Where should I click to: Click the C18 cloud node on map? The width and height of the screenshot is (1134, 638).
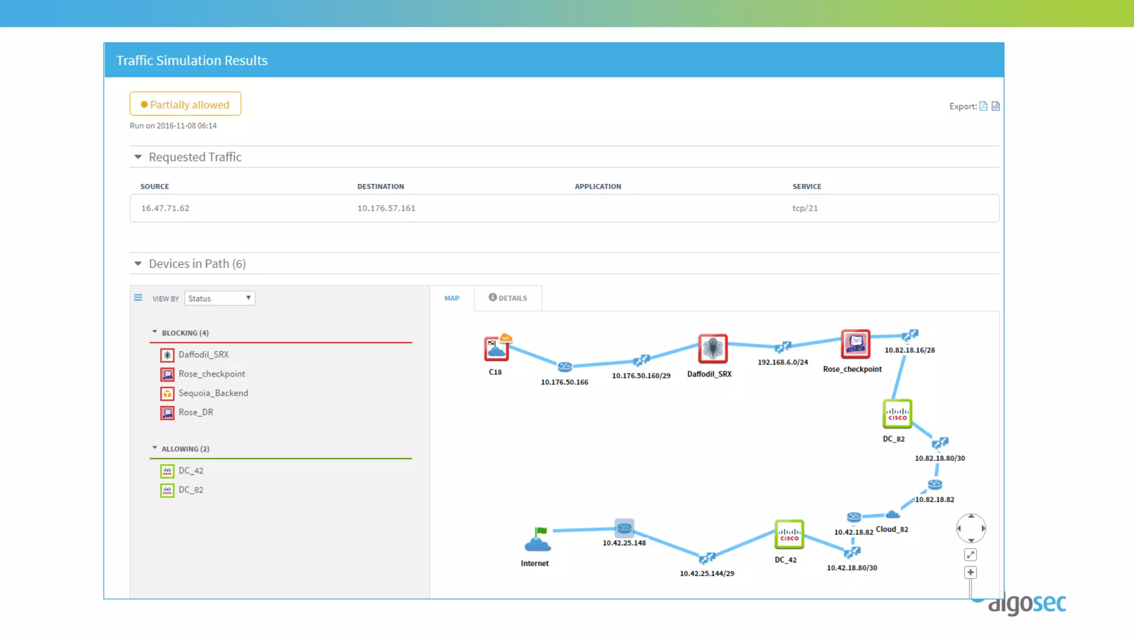(496, 349)
